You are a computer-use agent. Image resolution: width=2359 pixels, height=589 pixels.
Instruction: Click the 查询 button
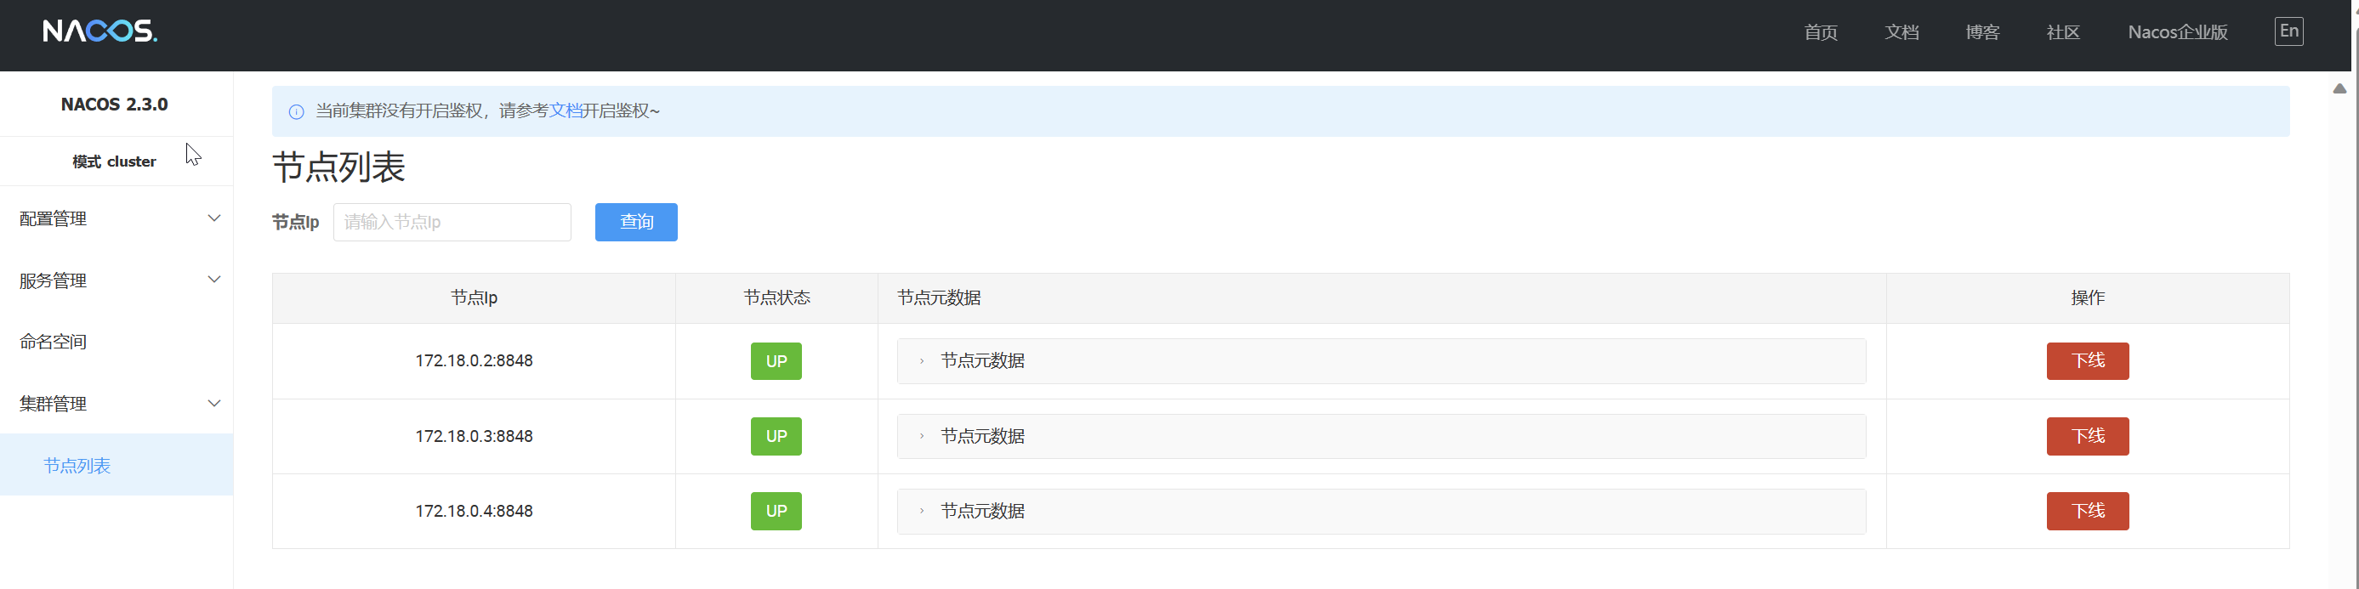[636, 222]
